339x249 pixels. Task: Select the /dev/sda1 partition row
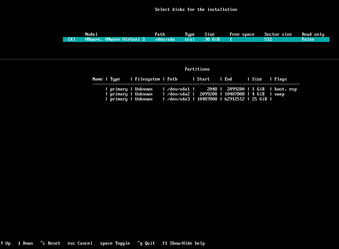178,89
